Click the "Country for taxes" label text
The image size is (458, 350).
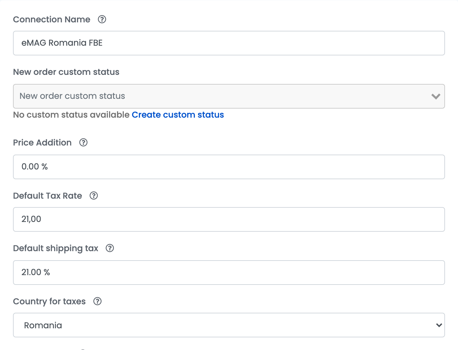coord(49,301)
